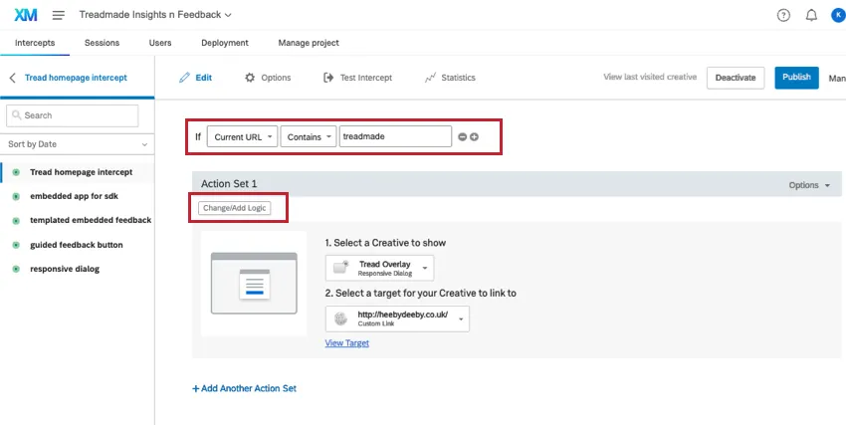Click the URL value field containing treadmade
The height and width of the screenshot is (425, 846).
(x=395, y=136)
